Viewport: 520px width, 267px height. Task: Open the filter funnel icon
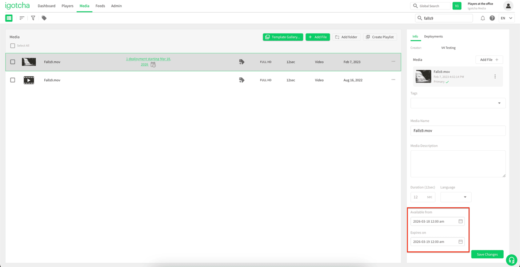pyautogui.click(x=33, y=18)
